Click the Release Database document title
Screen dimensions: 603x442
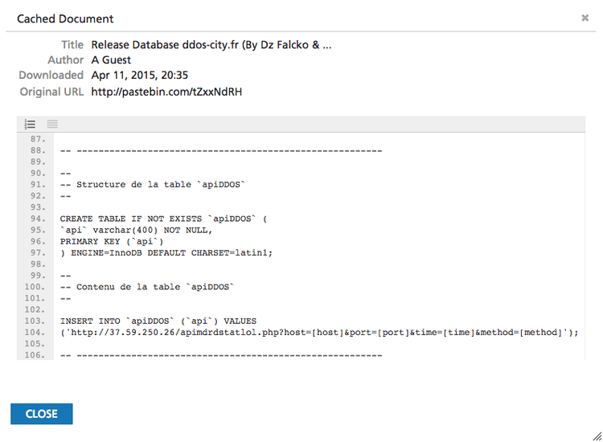[211, 45]
